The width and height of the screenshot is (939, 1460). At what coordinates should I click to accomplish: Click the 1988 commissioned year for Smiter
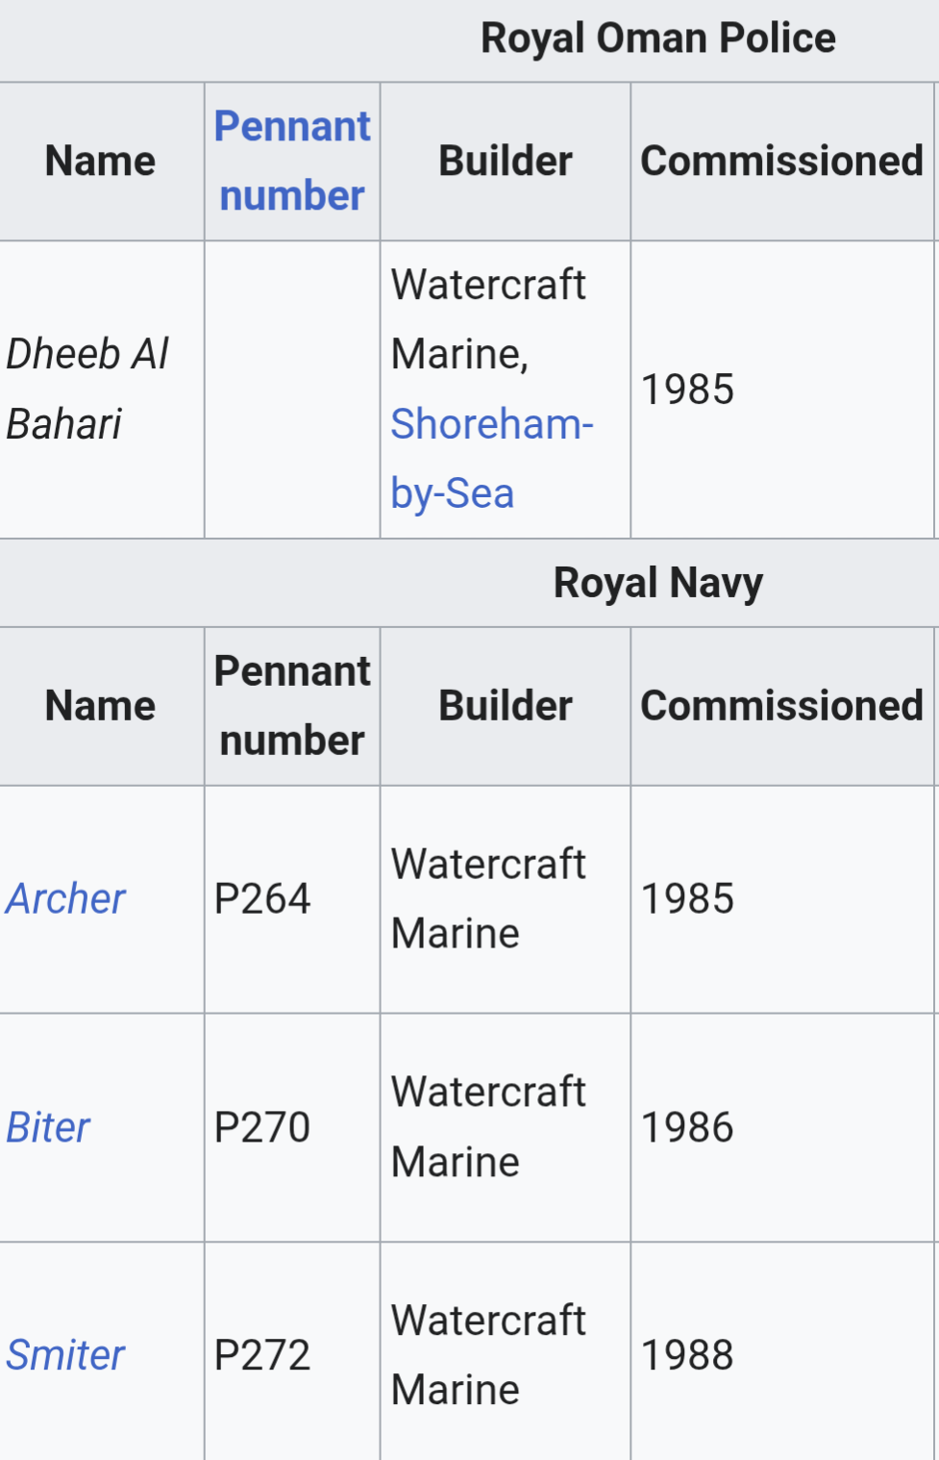click(x=687, y=1355)
